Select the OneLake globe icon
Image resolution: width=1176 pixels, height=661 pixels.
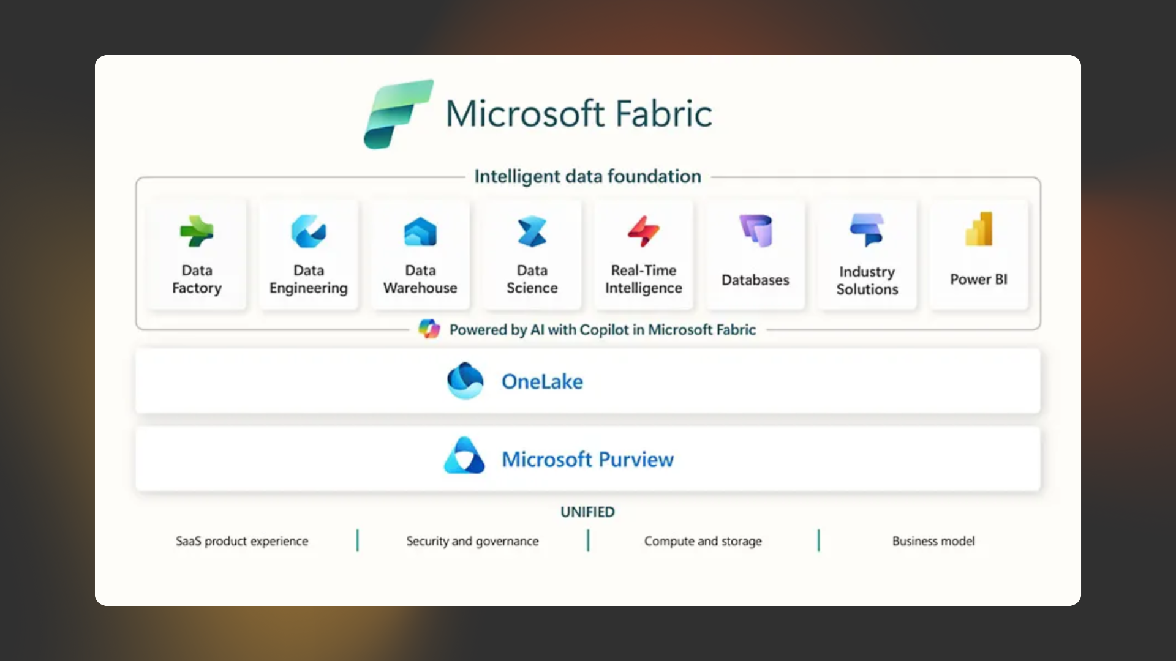coord(465,381)
